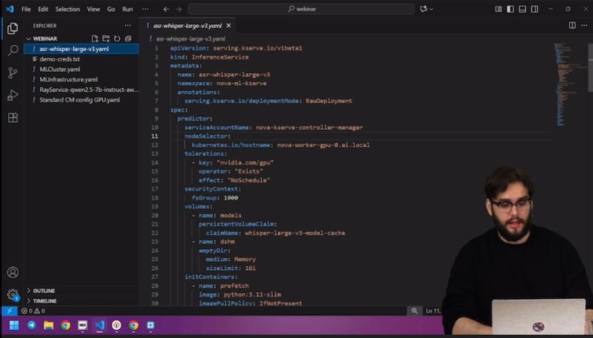
Task: Click the New File icon in Explorer
Action: pyautogui.click(x=95, y=39)
